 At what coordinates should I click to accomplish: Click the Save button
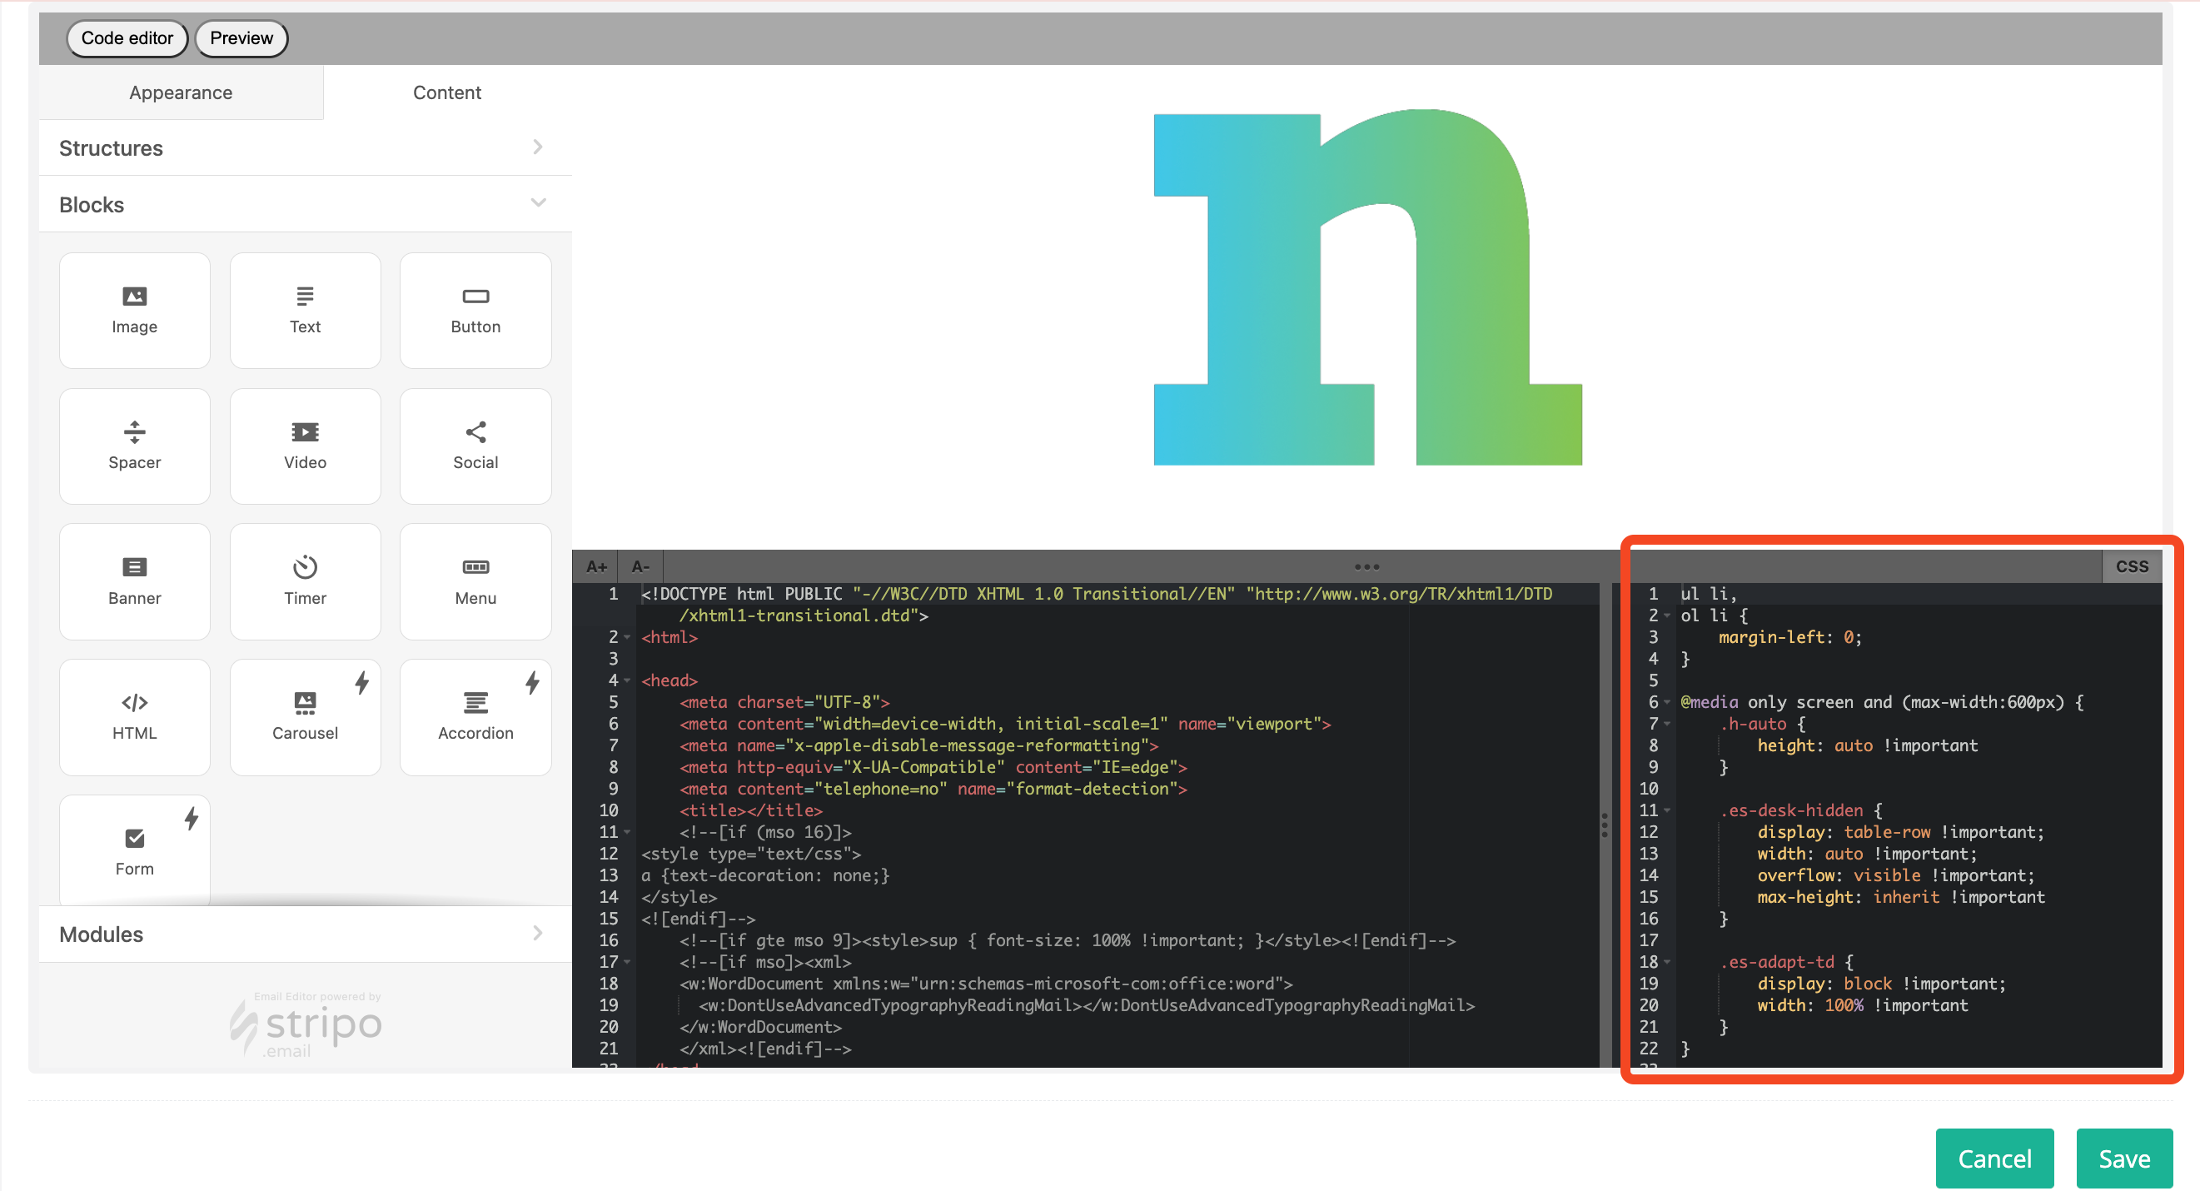click(2123, 1158)
